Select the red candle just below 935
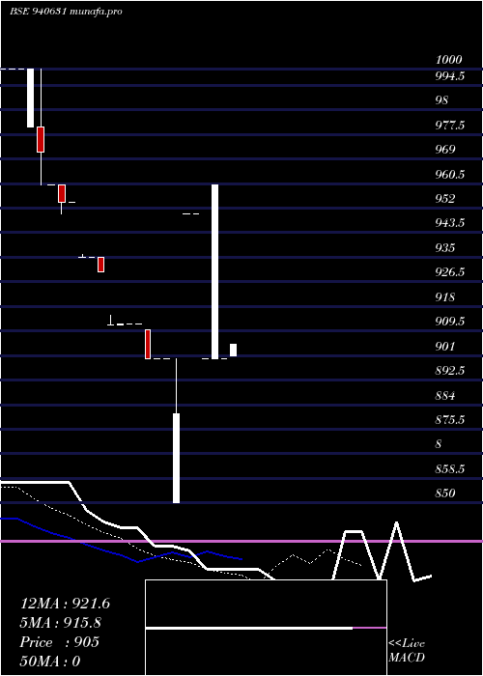This screenshot has width=483, height=676. tap(100, 265)
